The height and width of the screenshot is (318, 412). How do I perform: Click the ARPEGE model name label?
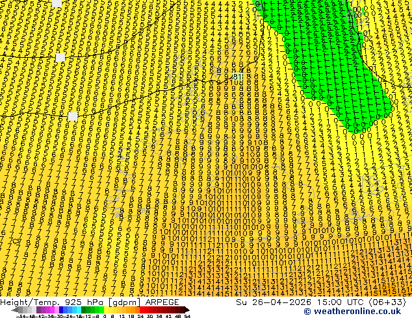[162, 302]
